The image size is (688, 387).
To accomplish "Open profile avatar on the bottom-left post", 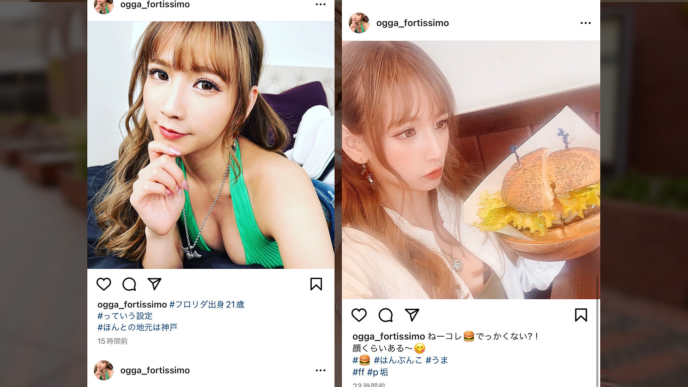I will point(104,370).
